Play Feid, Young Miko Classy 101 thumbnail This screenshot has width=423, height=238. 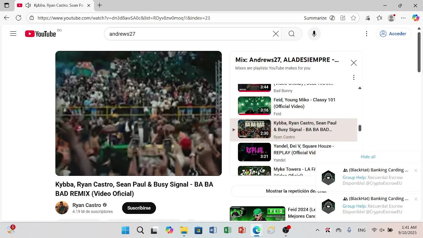(x=254, y=105)
